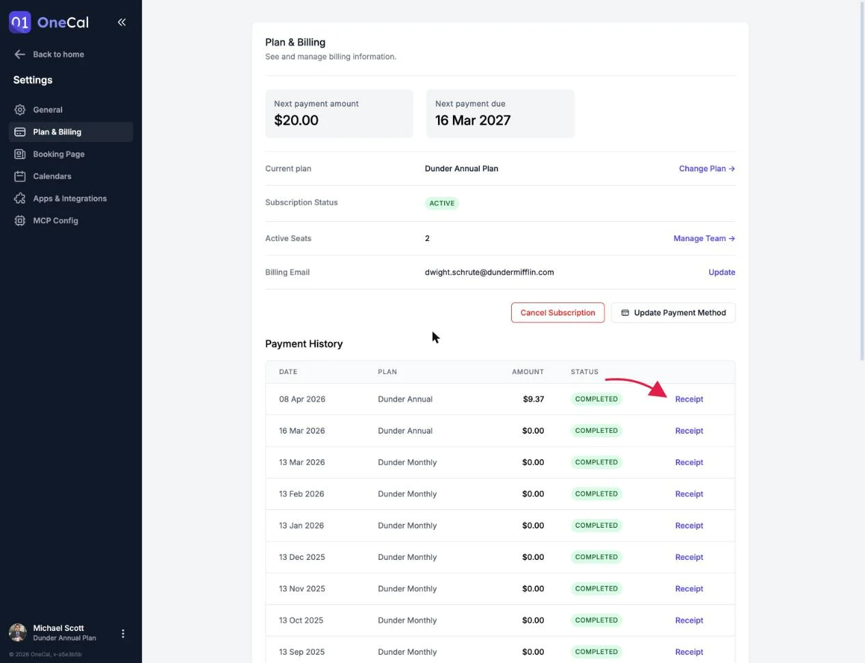
Task: Open General settings
Action: (71, 110)
